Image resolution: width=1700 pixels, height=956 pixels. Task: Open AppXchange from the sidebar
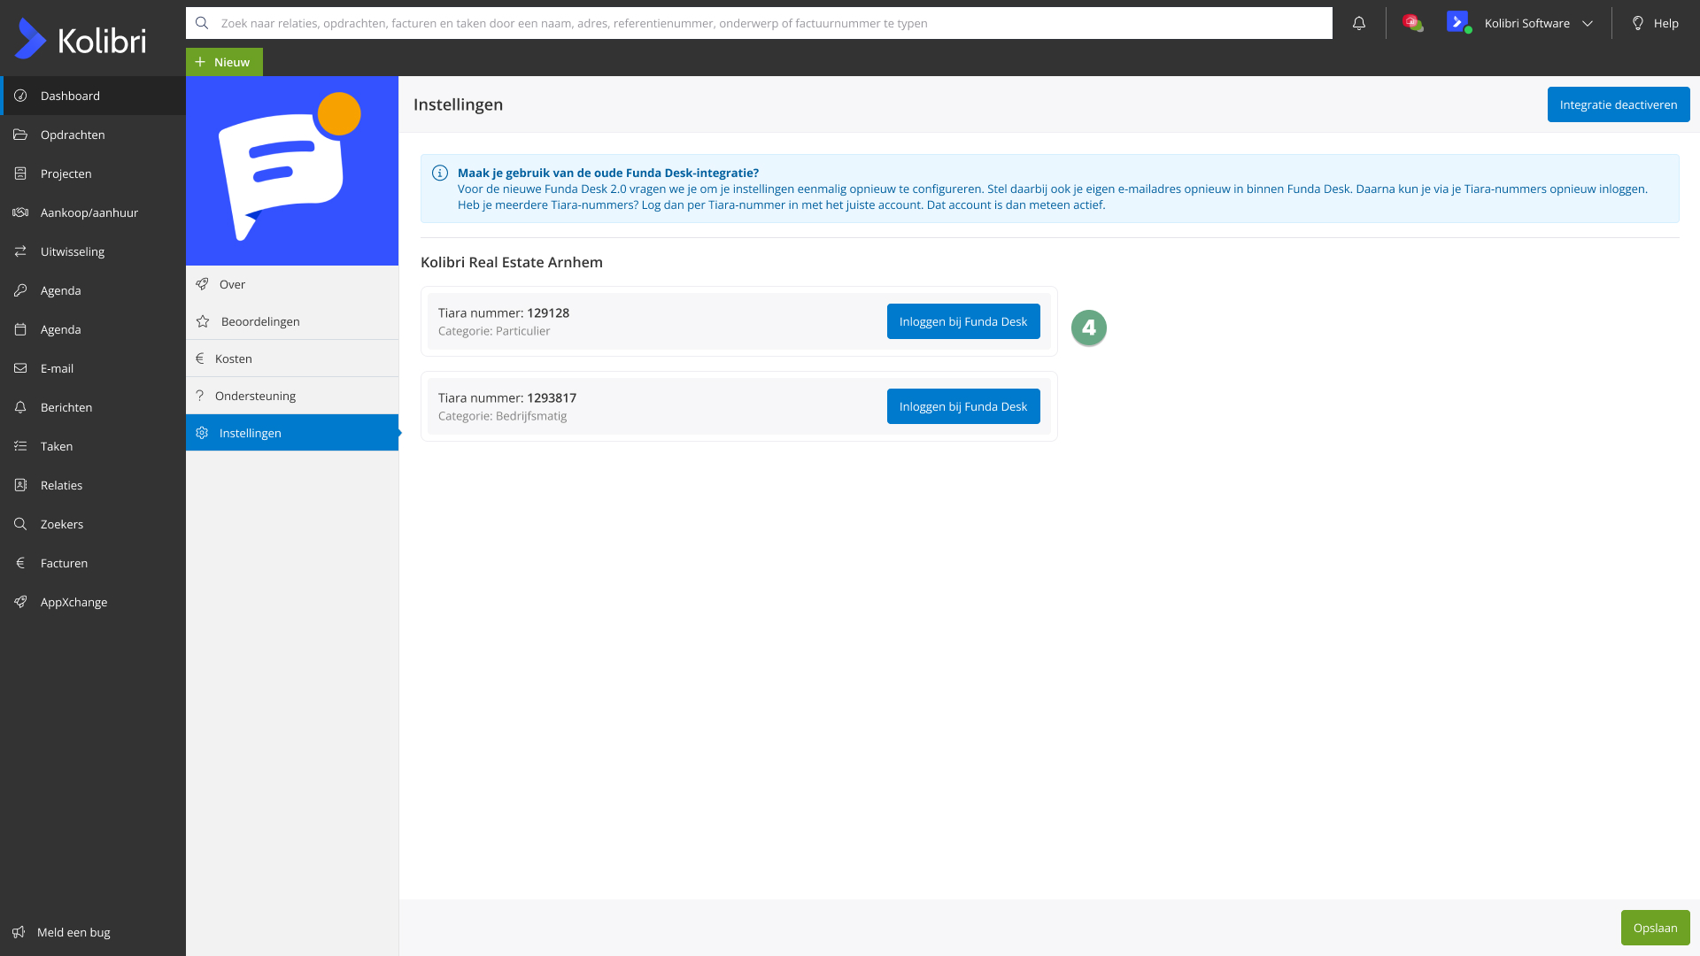73,602
